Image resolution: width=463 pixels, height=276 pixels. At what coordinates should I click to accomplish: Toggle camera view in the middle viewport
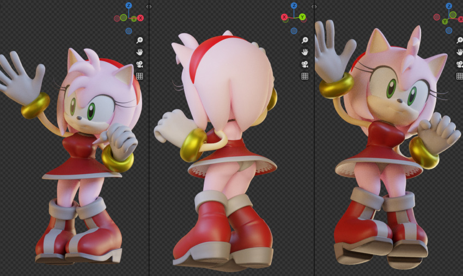pos(304,64)
